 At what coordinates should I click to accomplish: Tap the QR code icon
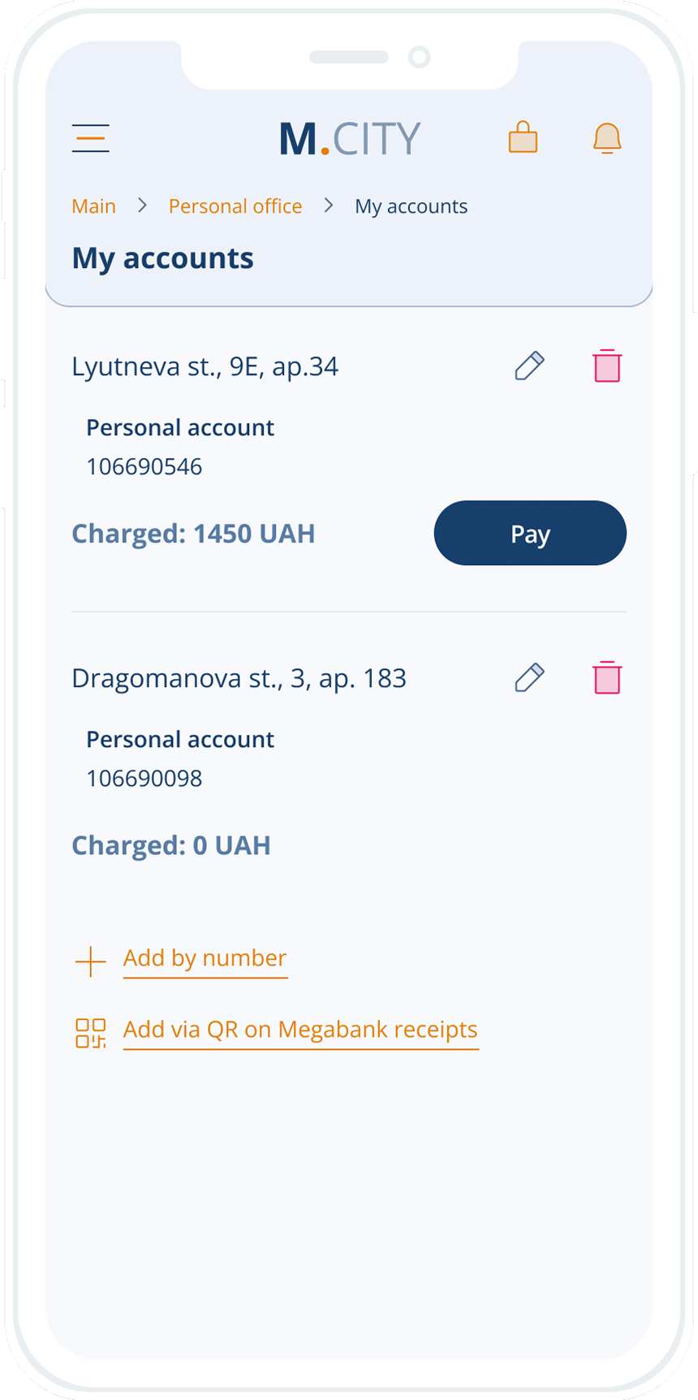click(90, 1033)
